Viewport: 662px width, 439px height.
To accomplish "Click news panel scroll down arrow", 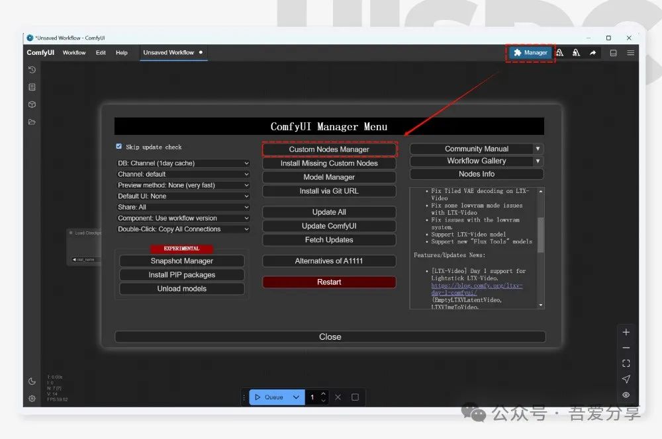I will tap(540, 305).
